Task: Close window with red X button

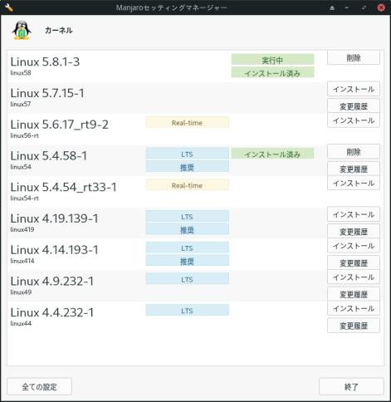Action: tap(381, 7)
